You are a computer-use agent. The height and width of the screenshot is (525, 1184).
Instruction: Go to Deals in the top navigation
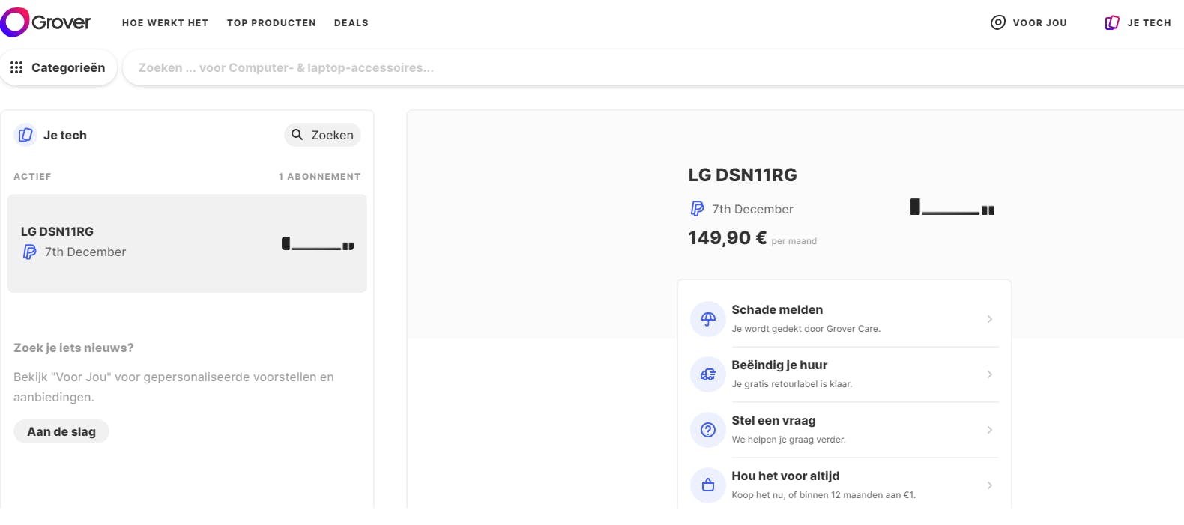[351, 23]
